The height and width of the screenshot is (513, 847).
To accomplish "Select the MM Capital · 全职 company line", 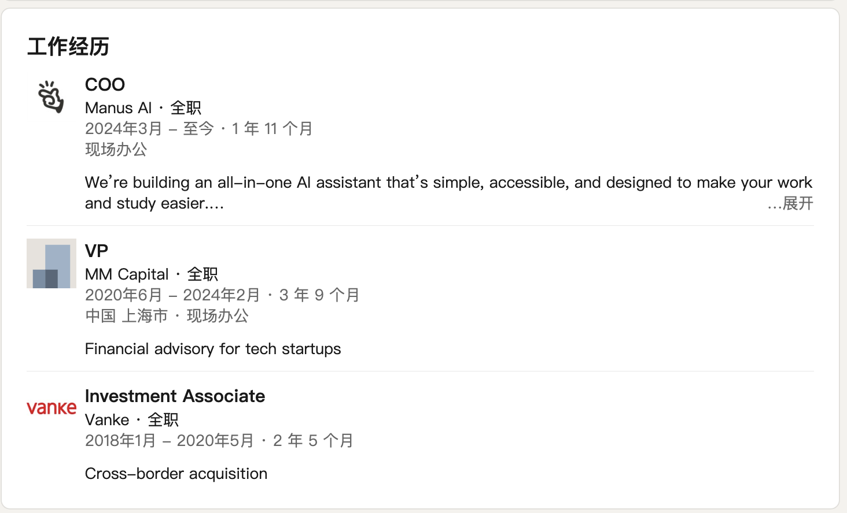I will 151,274.
